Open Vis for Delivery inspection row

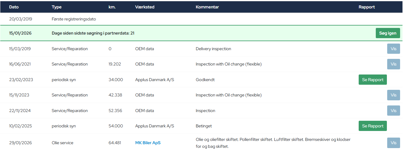click(393, 49)
